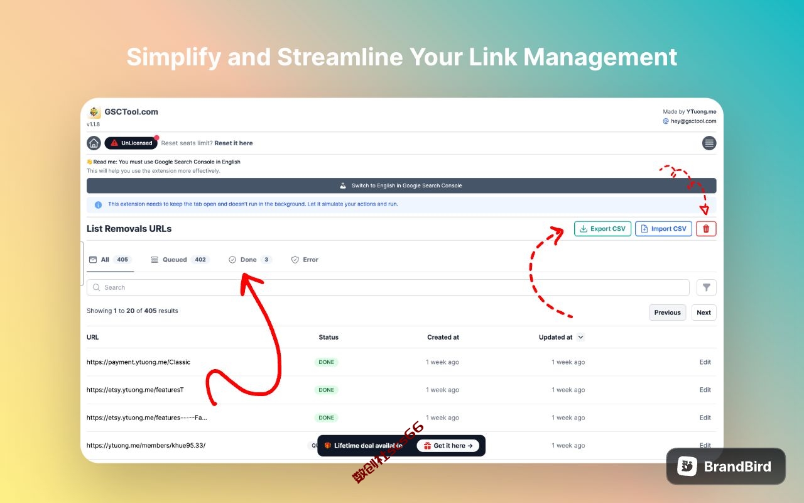
Task: Click the Created at column header
Action: [x=443, y=337]
